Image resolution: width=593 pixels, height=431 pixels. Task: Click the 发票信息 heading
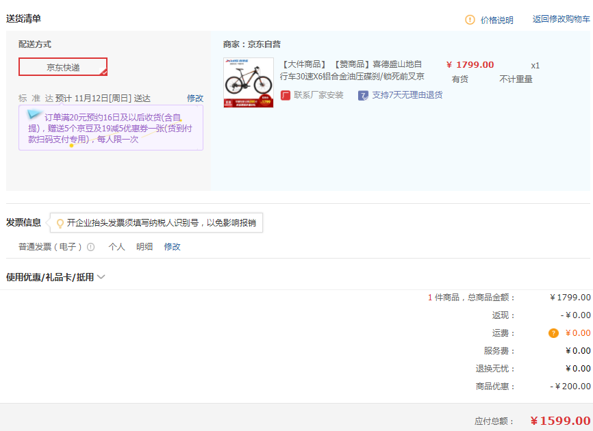(x=23, y=222)
